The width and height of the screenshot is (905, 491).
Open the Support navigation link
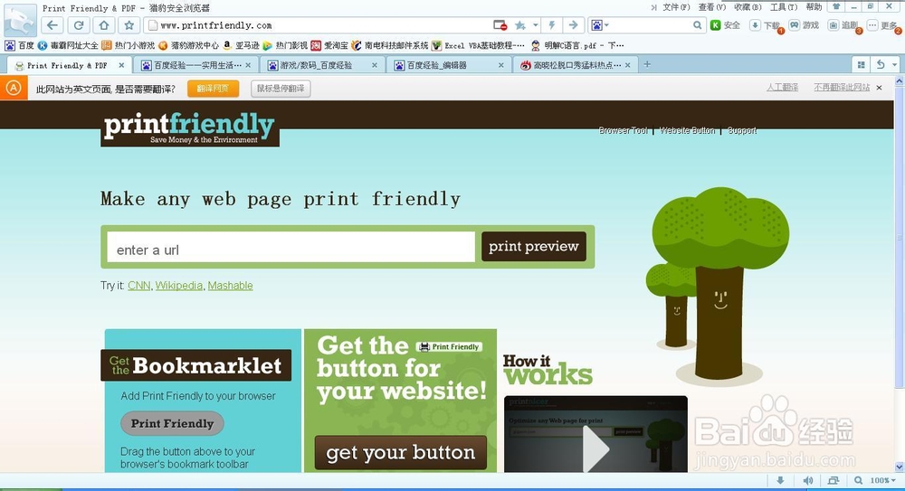742,130
